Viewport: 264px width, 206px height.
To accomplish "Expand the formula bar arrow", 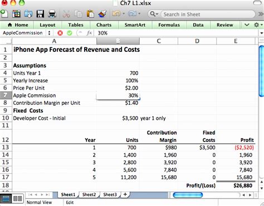I will (x=261, y=33).
